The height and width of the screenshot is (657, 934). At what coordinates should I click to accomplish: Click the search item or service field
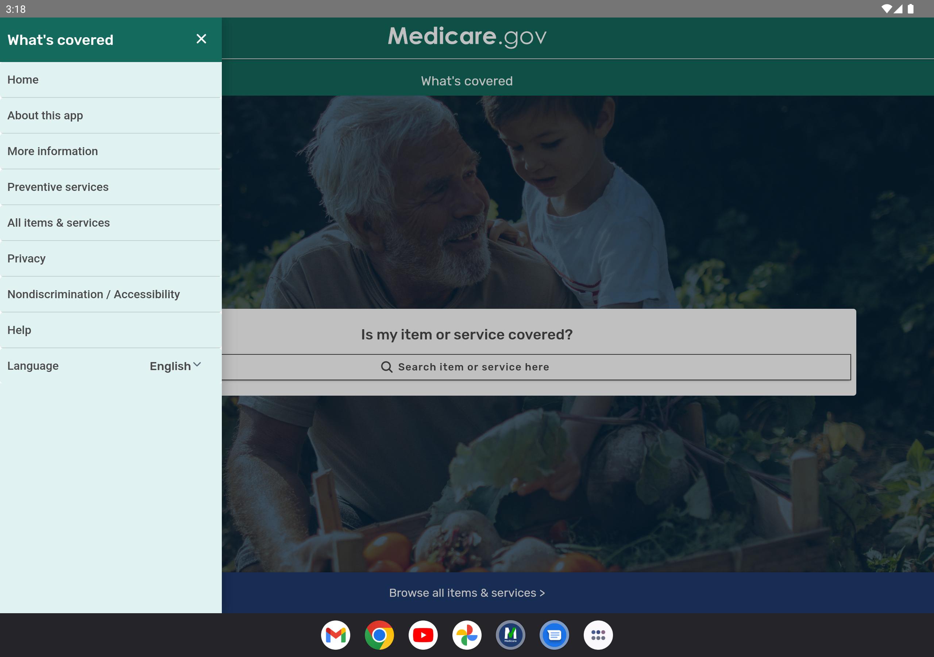(x=536, y=367)
